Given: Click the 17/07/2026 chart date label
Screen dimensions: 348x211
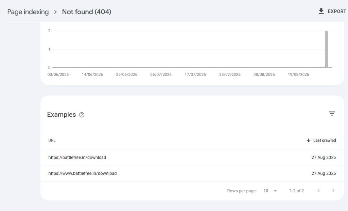Looking at the screenshot, I should [195, 75].
